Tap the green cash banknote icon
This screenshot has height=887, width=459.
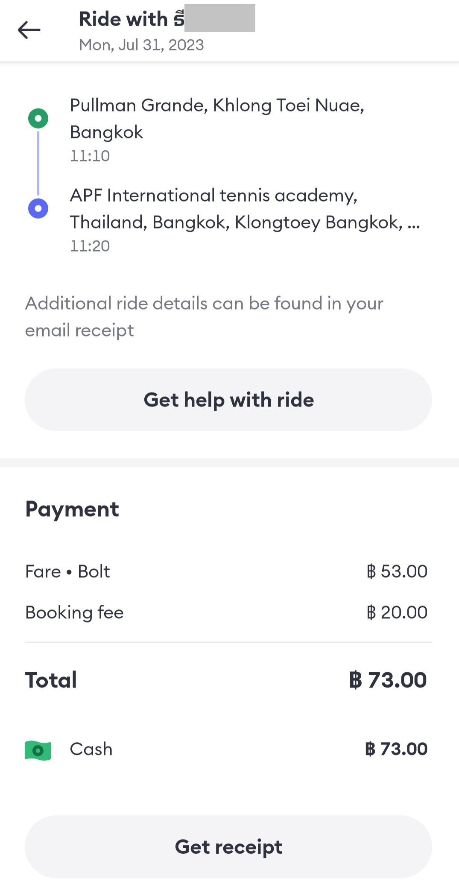point(38,750)
